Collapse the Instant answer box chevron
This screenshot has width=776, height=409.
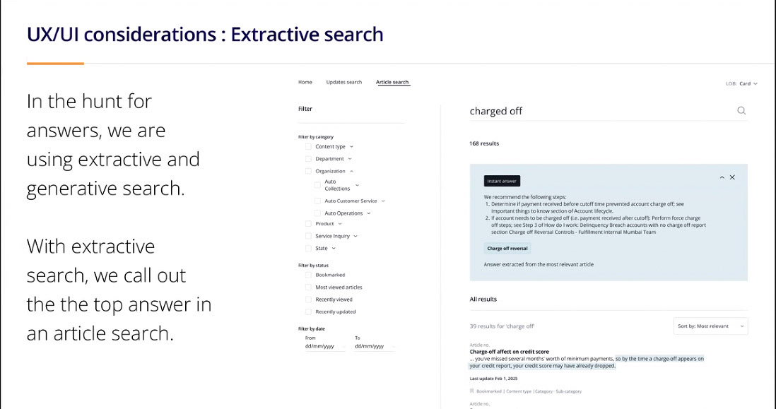[722, 177]
